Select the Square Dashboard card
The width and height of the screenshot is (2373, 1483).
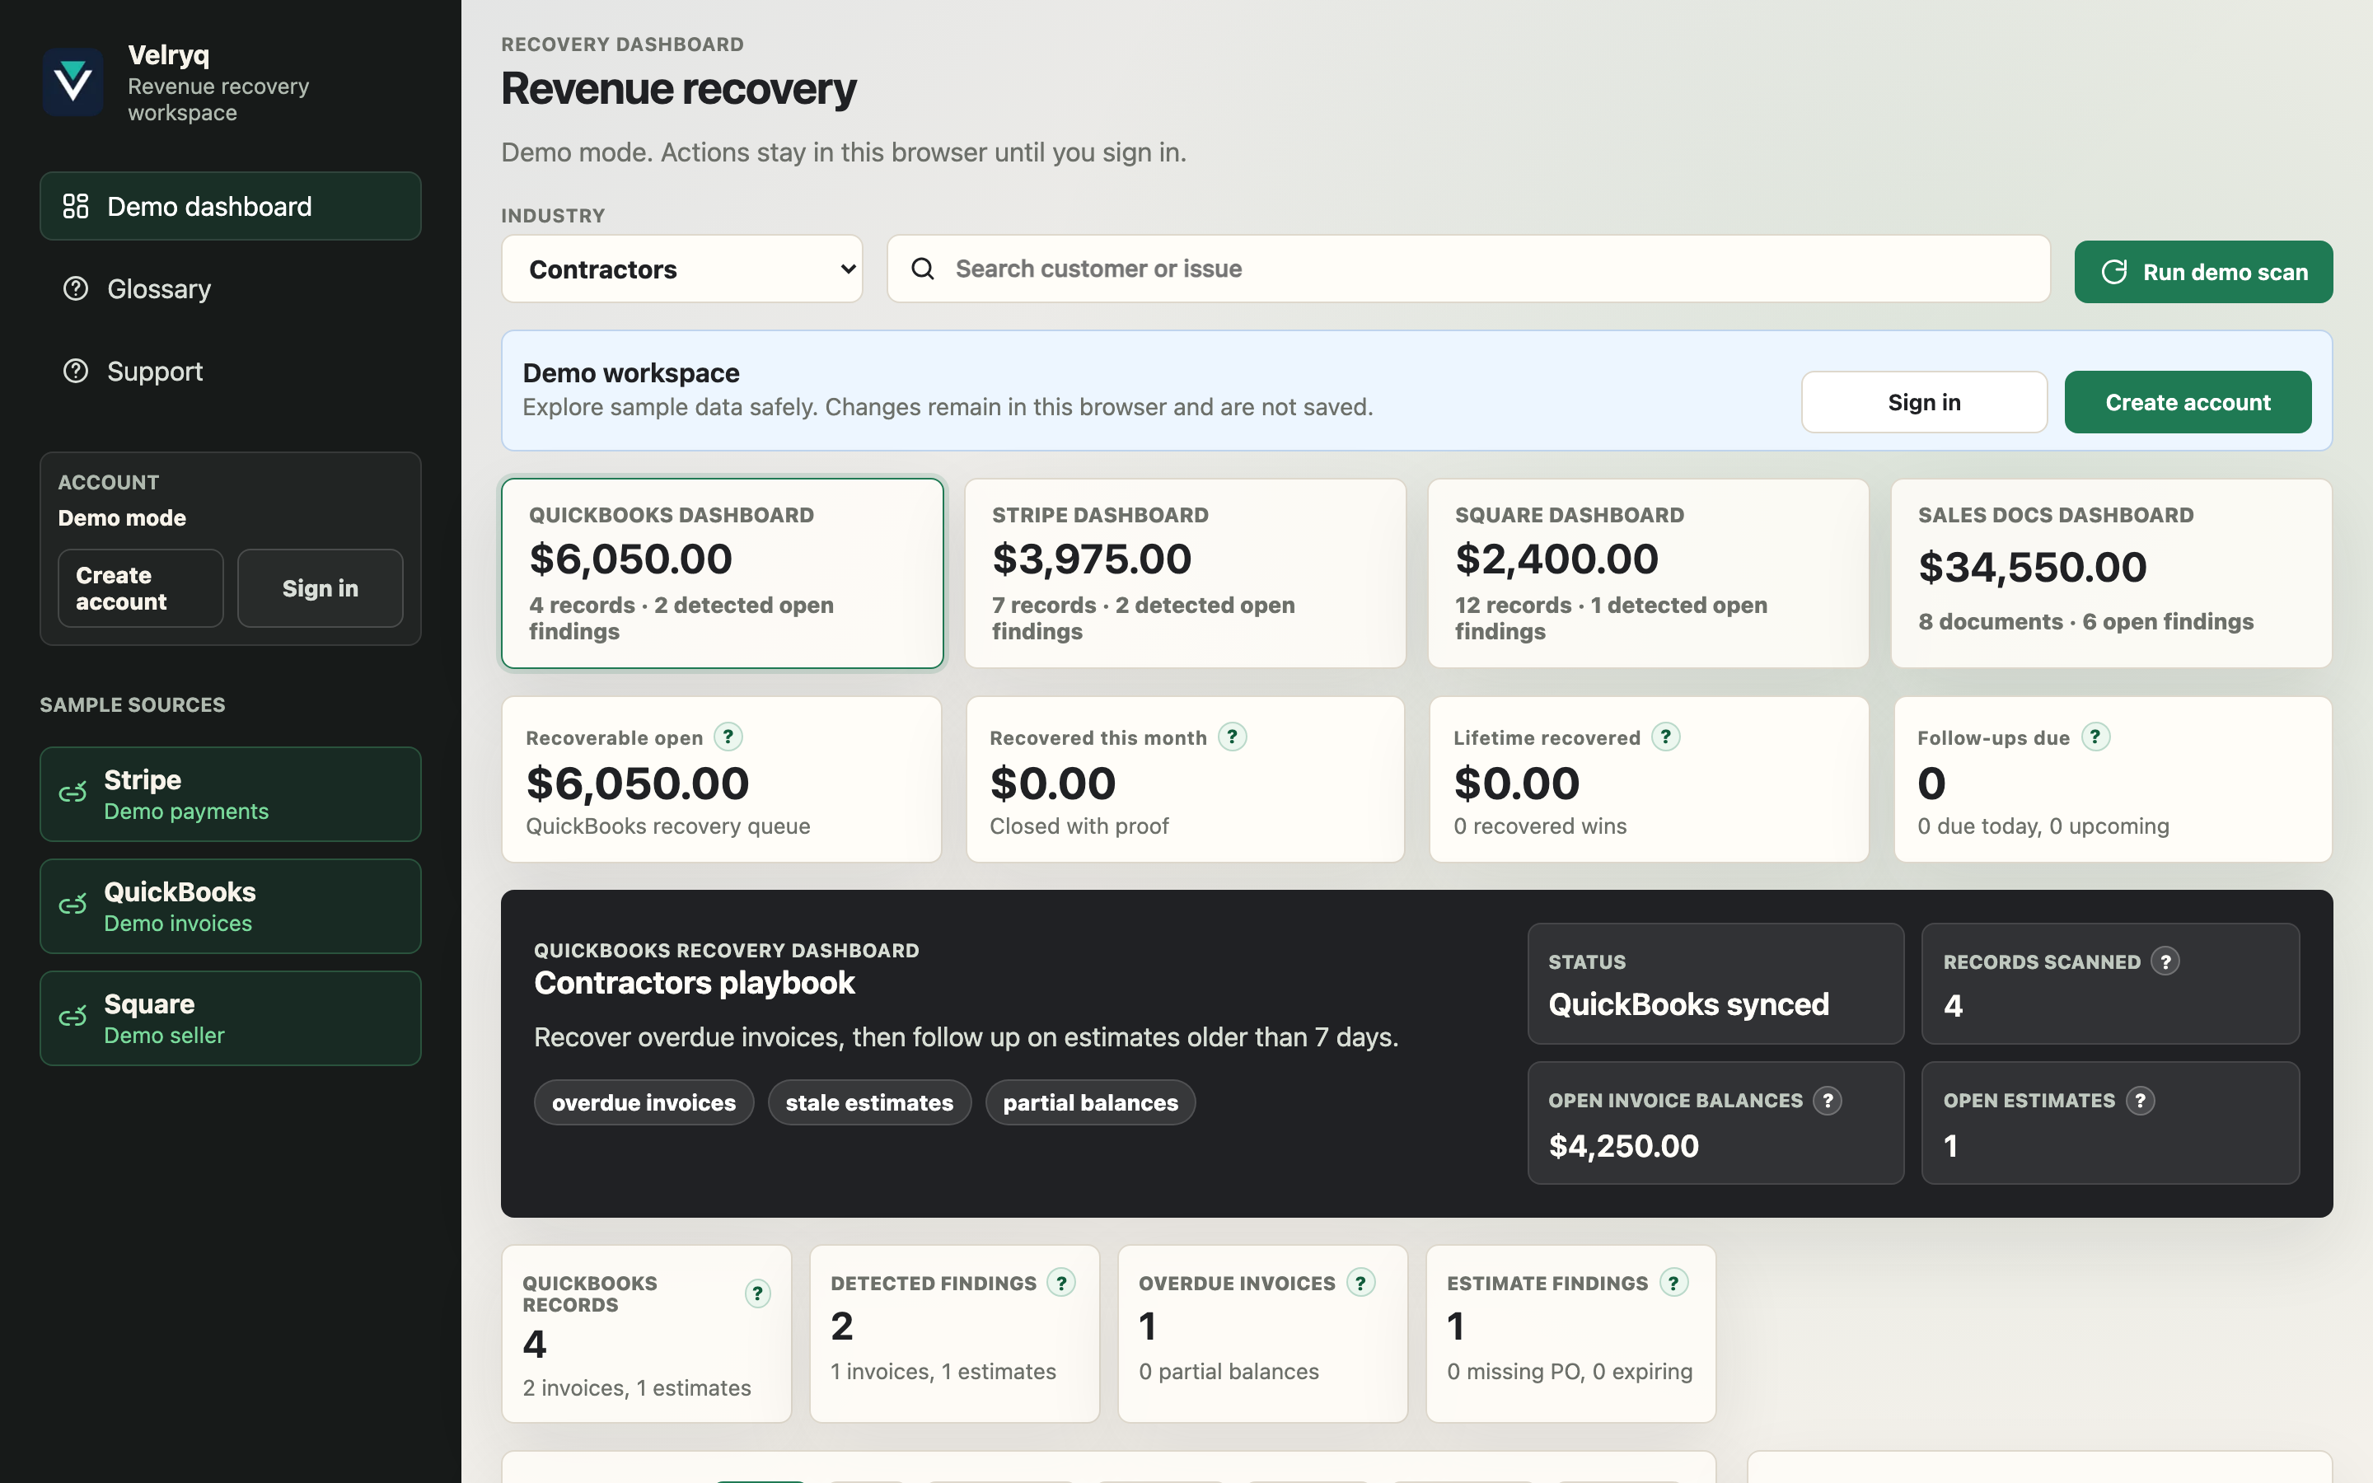1649,573
